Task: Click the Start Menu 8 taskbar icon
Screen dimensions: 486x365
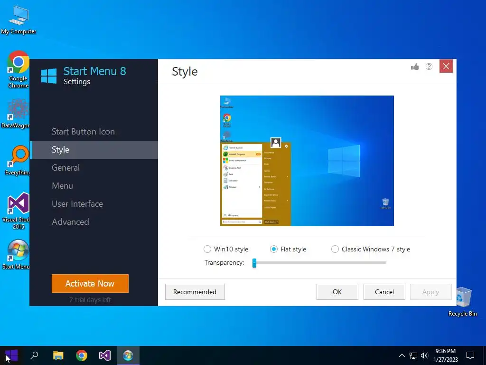Action: (x=128, y=355)
